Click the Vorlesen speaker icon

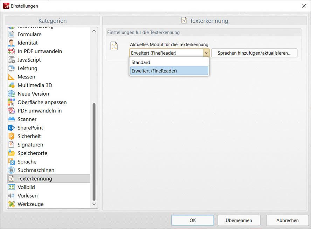pyautogui.click(x=11, y=196)
